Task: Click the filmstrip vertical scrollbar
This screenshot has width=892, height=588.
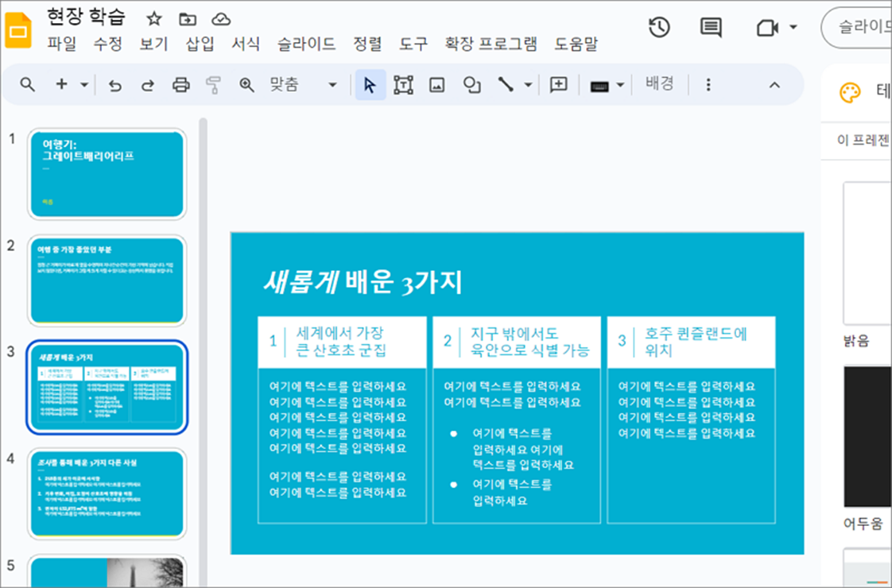Action: [x=203, y=353]
